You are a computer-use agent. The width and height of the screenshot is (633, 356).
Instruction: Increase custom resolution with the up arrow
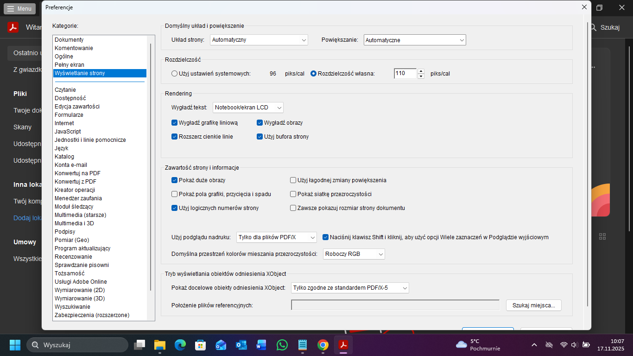[421, 71]
